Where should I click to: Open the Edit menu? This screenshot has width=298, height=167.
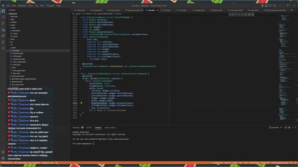[14, 6]
